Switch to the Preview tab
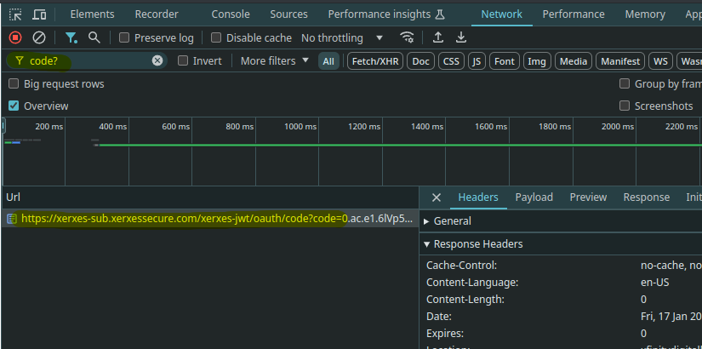This screenshot has height=349, width=702. tap(588, 197)
